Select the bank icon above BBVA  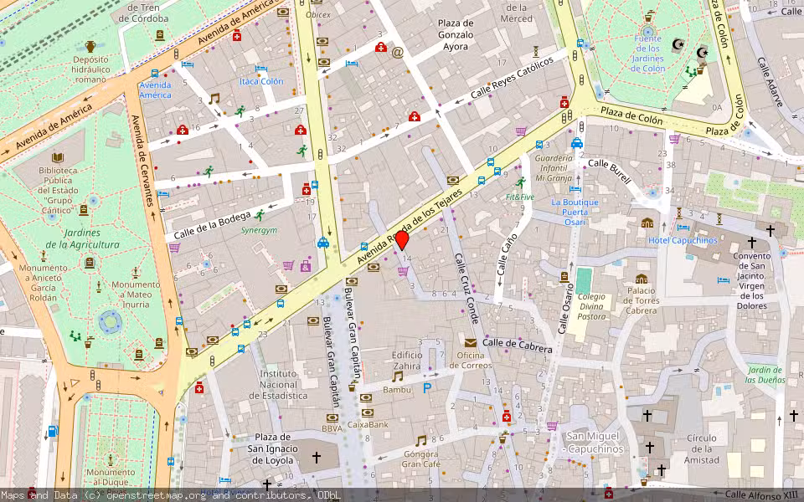tap(332, 418)
